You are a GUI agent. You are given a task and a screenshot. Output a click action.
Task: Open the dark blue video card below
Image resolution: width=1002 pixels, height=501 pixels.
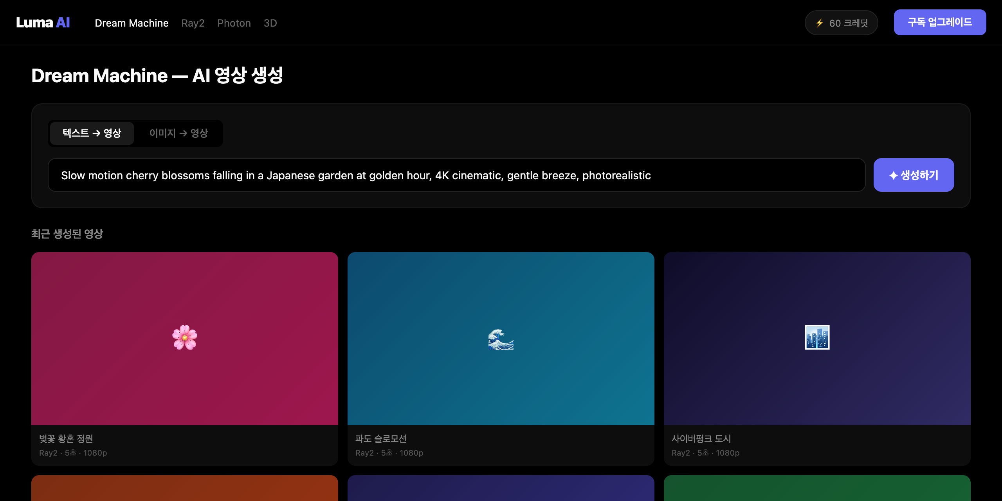pos(501,488)
